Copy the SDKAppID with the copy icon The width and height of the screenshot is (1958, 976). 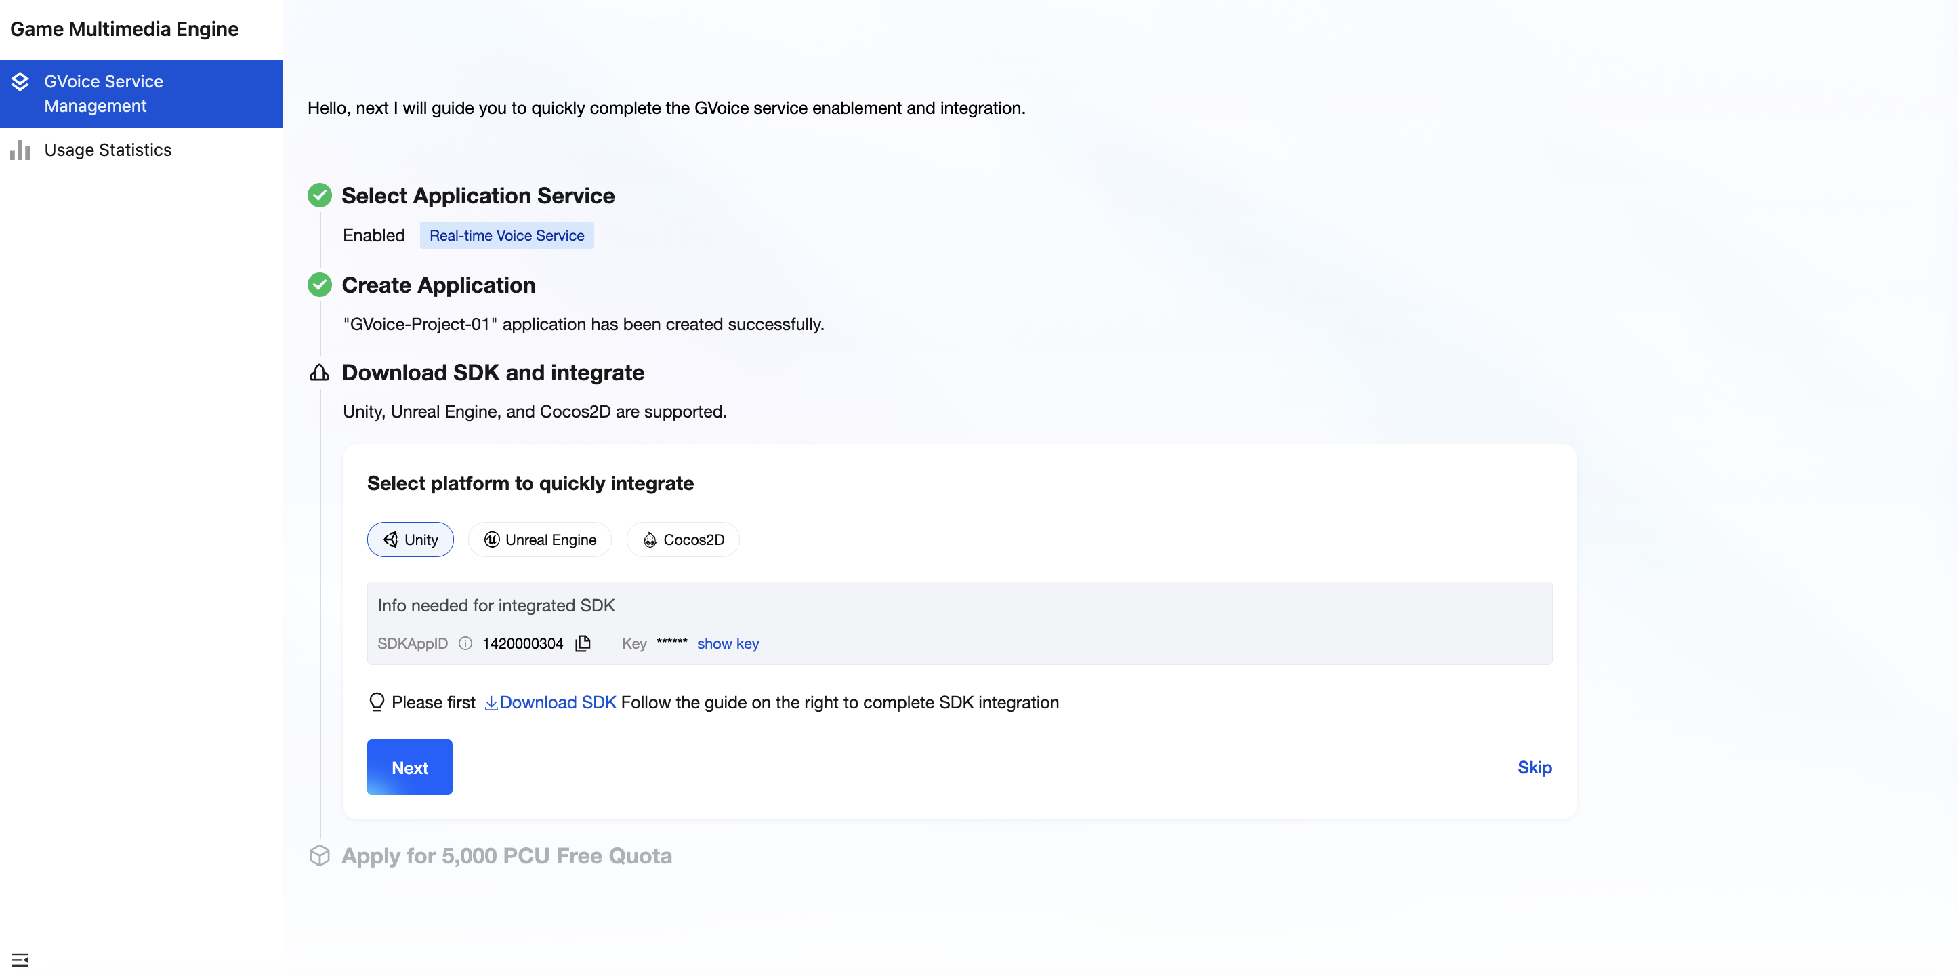click(583, 643)
